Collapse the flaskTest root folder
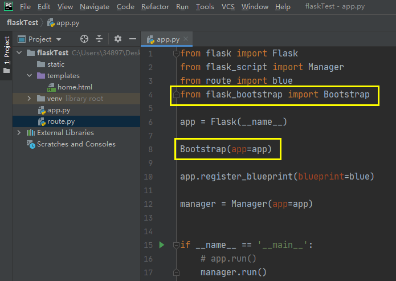Image resolution: width=396 pixels, height=281 pixels. pos(19,52)
